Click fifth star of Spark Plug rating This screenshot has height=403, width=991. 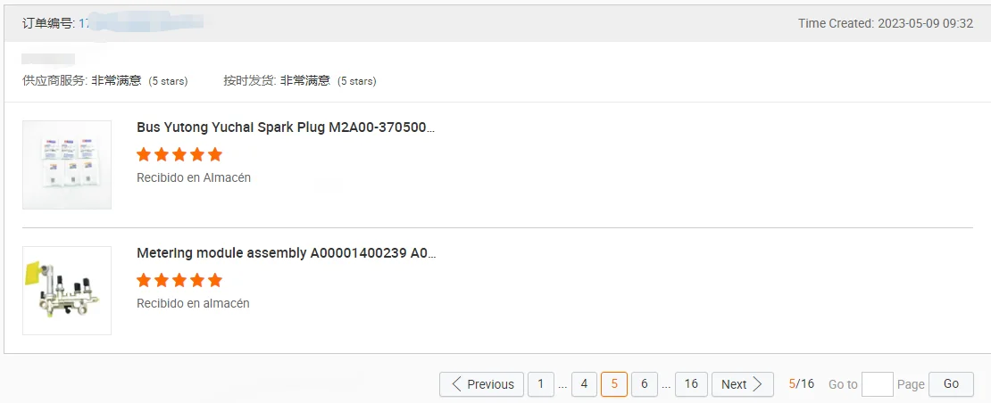pyautogui.click(x=215, y=154)
